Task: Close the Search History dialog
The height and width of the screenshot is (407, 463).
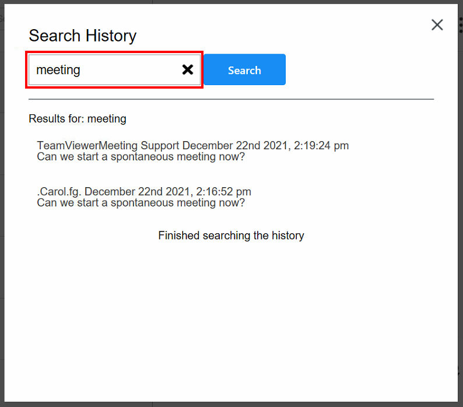Action: pyautogui.click(x=437, y=25)
